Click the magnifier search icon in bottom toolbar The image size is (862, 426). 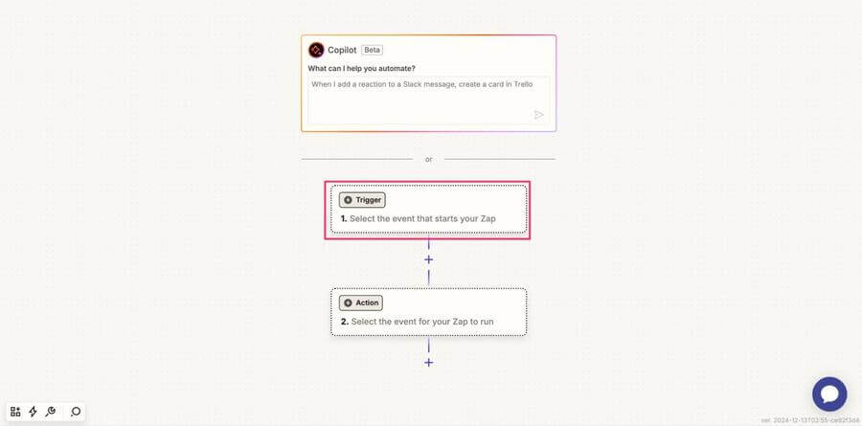pos(76,412)
